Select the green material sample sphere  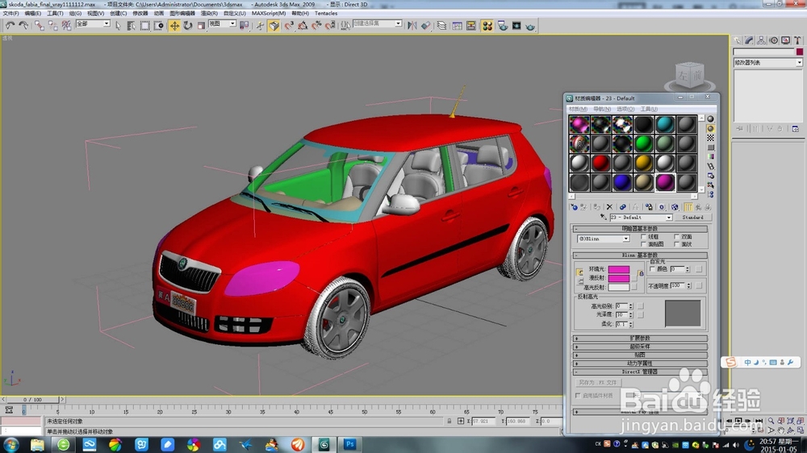click(x=643, y=143)
